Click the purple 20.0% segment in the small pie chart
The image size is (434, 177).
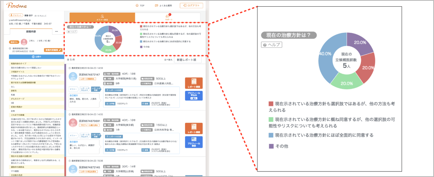[115, 31]
